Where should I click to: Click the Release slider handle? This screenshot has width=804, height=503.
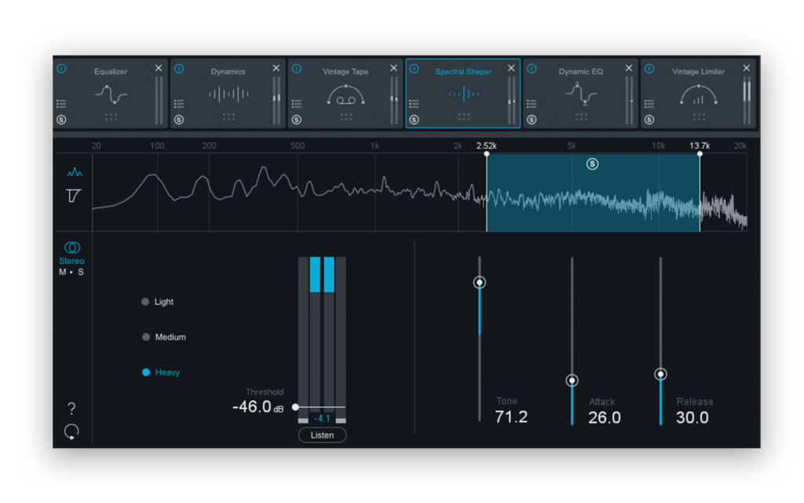click(x=660, y=374)
